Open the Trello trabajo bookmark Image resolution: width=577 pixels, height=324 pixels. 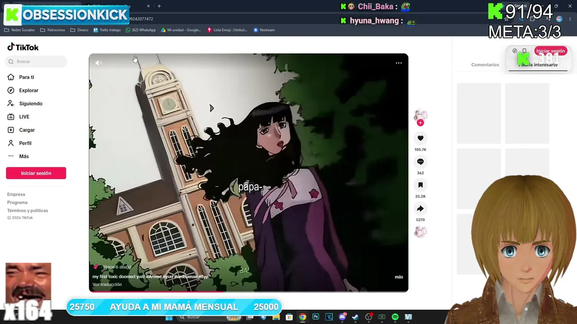coord(107,30)
